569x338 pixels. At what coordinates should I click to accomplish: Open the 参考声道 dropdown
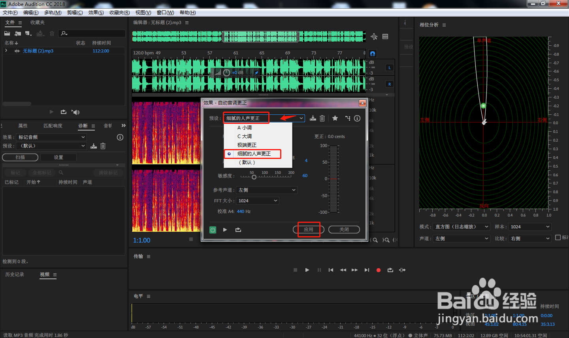(x=267, y=190)
